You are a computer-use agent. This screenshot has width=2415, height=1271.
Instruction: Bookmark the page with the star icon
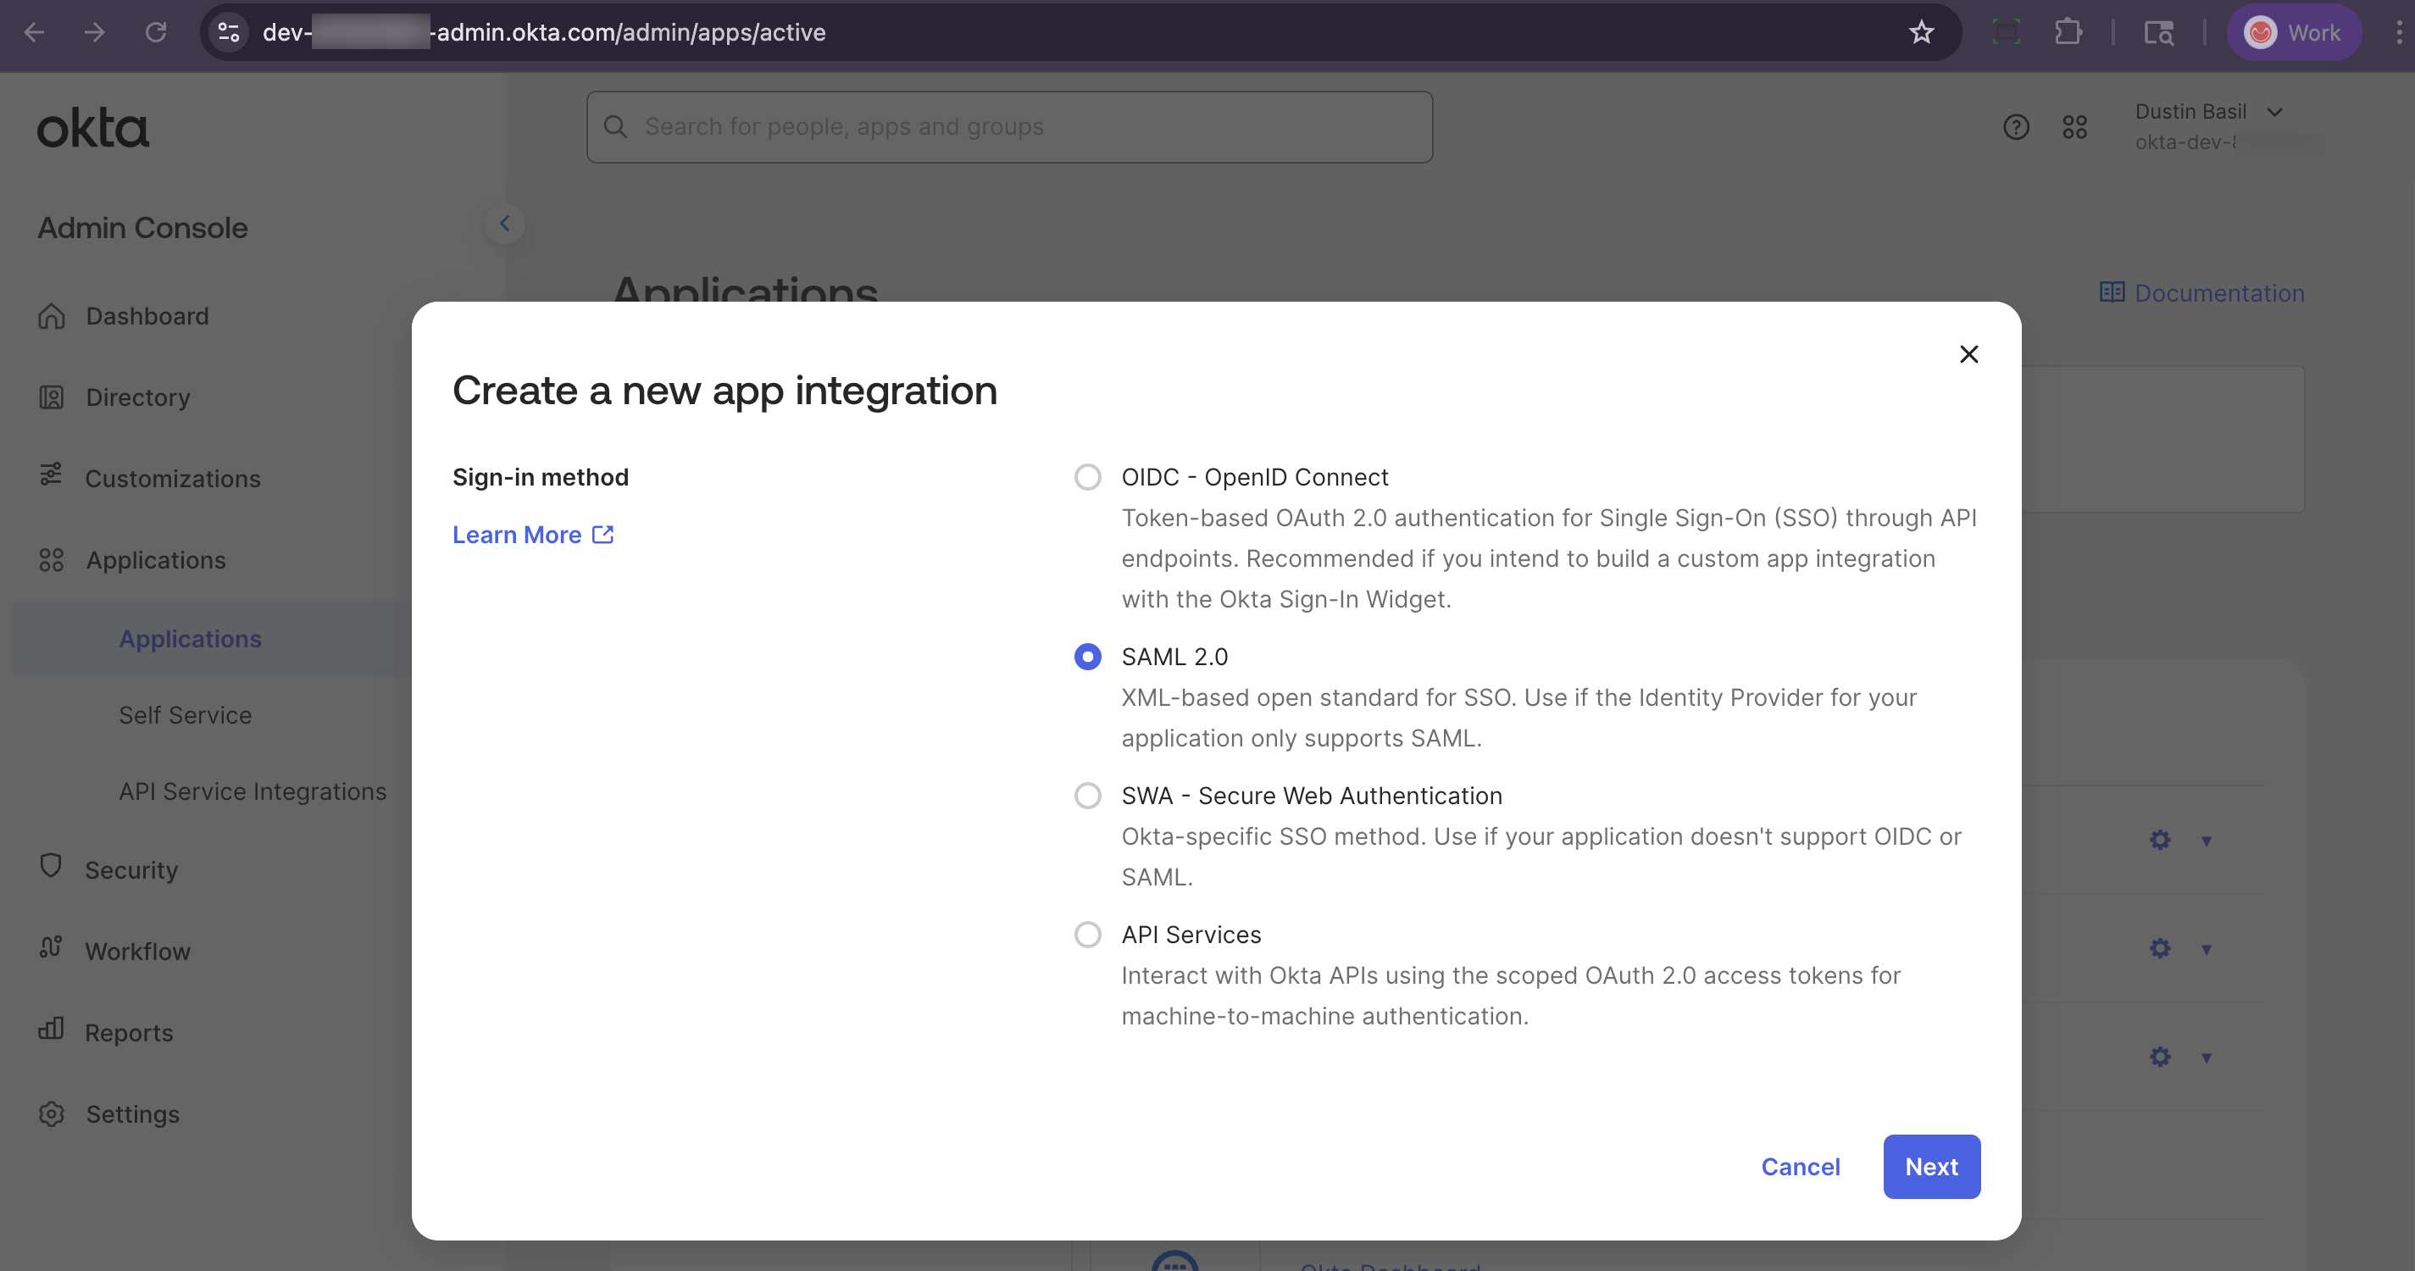[1922, 32]
